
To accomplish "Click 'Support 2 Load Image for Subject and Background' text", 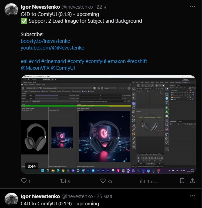I will coord(85,21).
